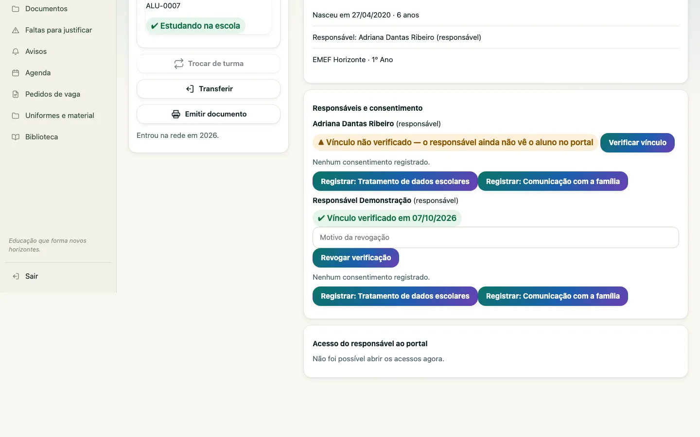Click the Acesso do responsável ao portal heading

(370, 344)
